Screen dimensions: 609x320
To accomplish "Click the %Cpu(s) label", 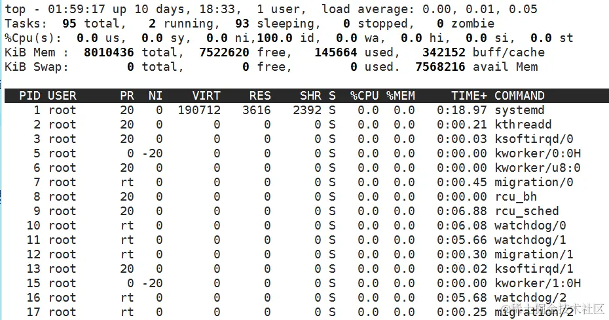I will (x=33, y=38).
